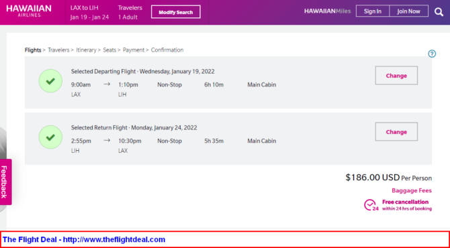Select the Travelers breadcrumb step
Screen dimensions: 450x248
point(58,50)
